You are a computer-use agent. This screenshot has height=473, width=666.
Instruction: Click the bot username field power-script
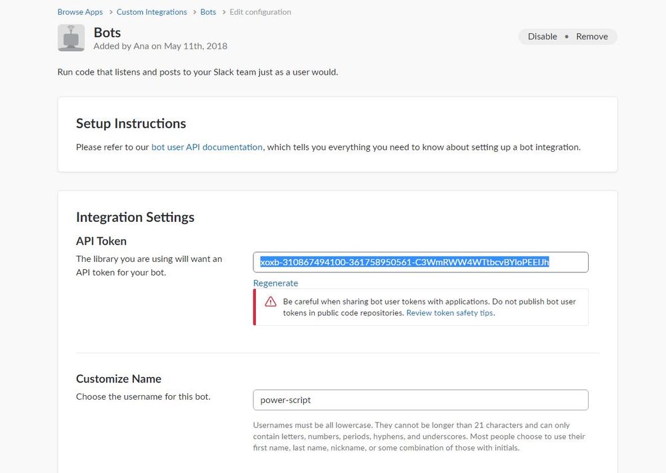[421, 400]
